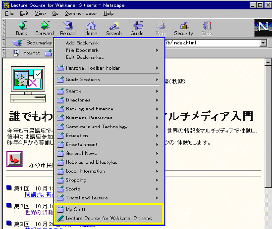The image size is (272, 229).
Task: Click the Directories folder icon
Action: point(60,100)
